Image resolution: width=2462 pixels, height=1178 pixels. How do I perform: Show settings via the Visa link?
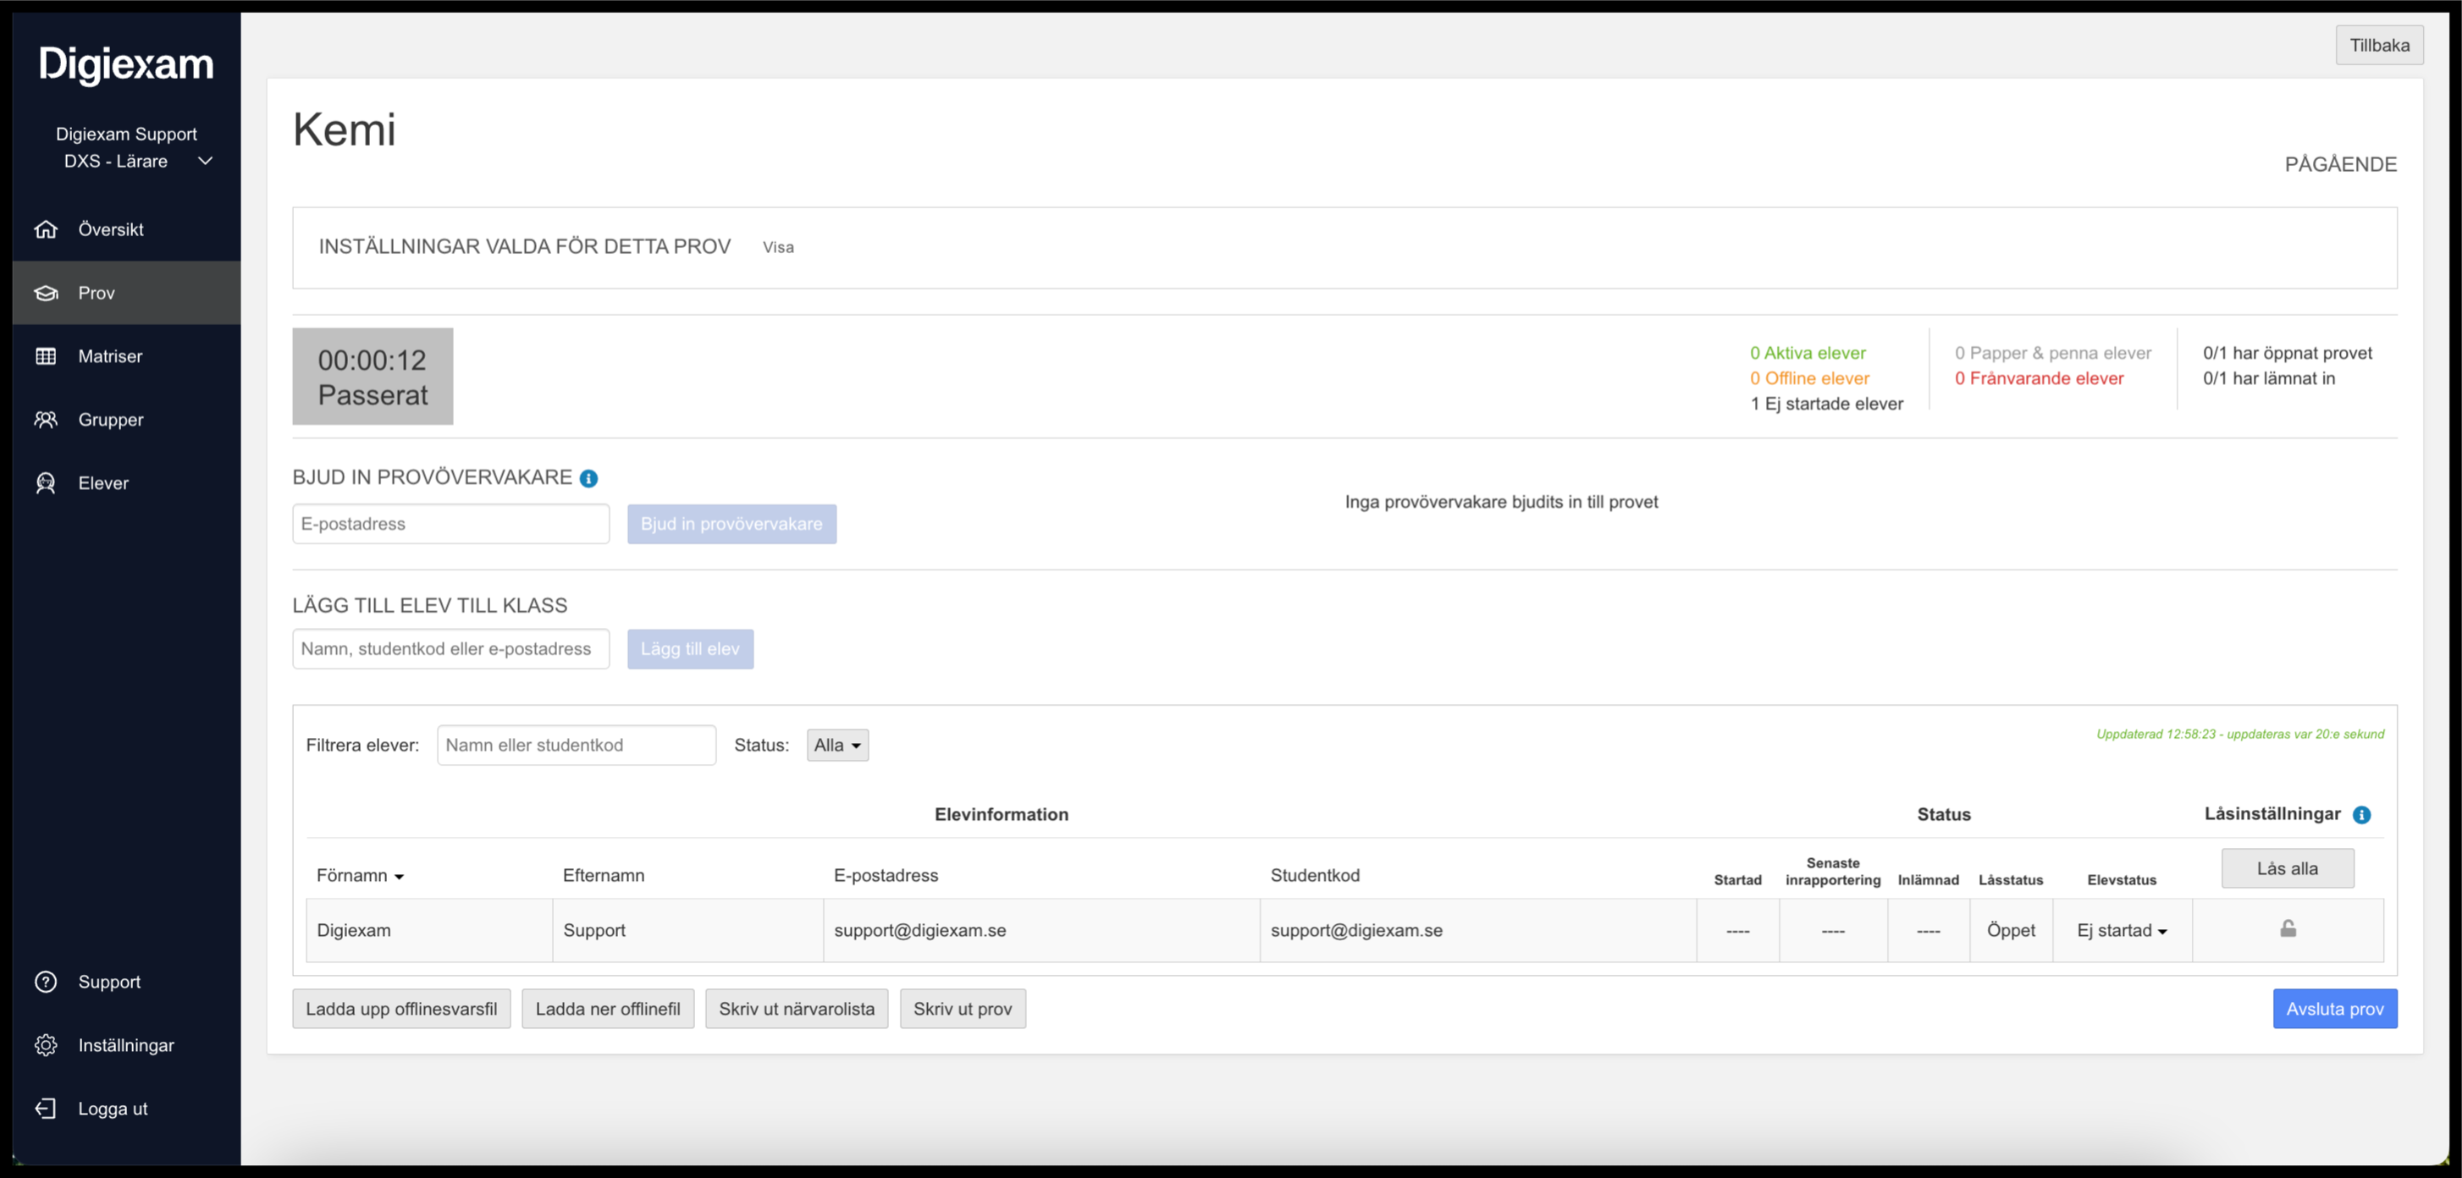tap(778, 247)
